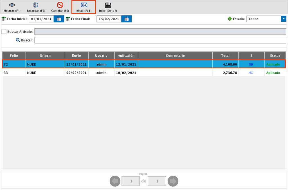
Task: Open blue link 39 in S column
Action: 251,64
